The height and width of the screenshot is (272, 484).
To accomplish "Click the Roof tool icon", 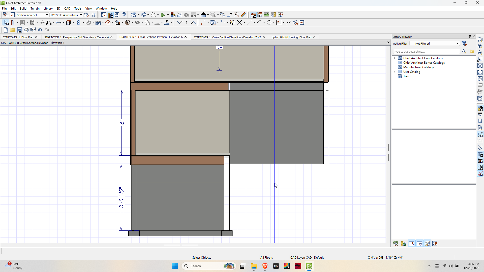I will pos(108,23).
